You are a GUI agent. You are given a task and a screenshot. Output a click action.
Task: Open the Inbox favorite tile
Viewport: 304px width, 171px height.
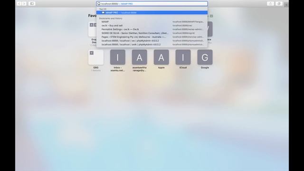[x=118, y=57]
